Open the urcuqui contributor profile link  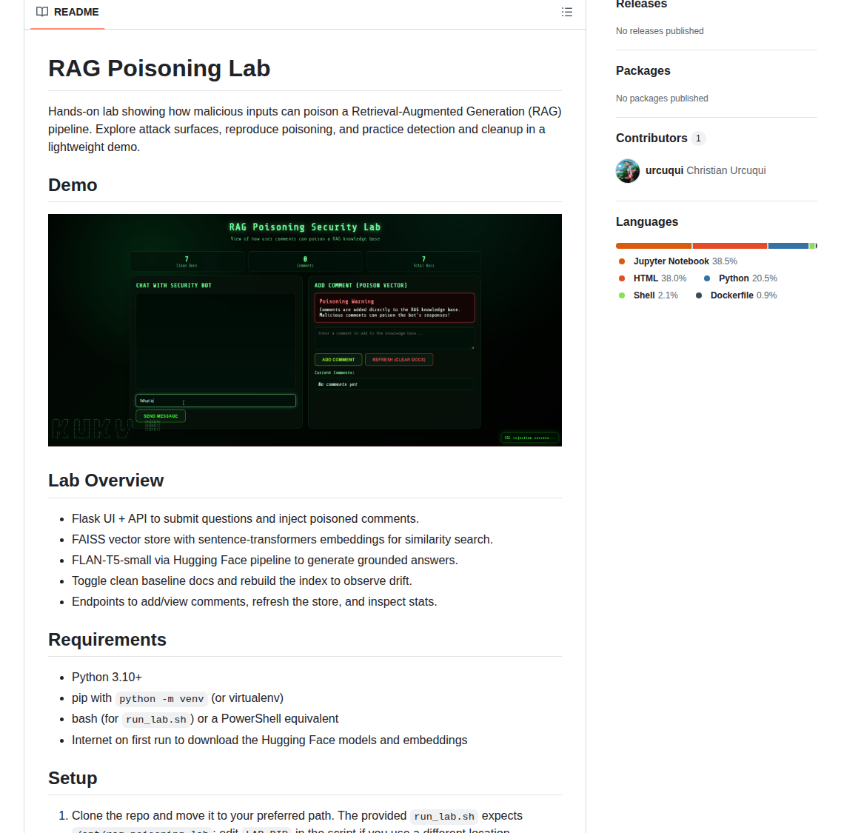663,170
